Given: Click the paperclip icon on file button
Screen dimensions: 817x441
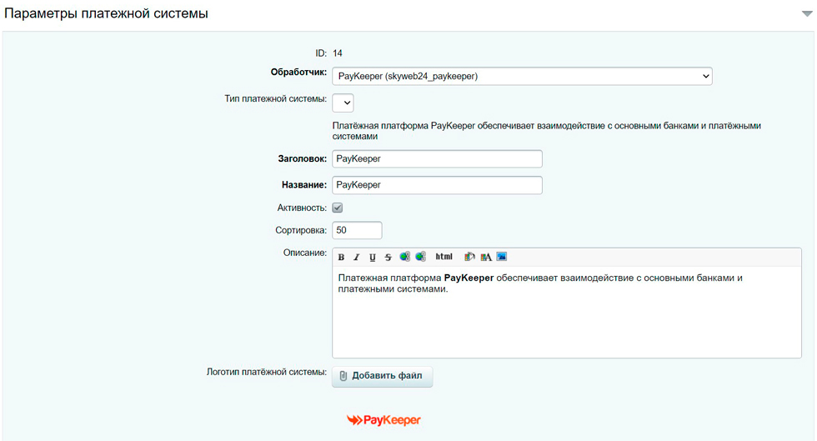Looking at the screenshot, I should coord(343,376).
